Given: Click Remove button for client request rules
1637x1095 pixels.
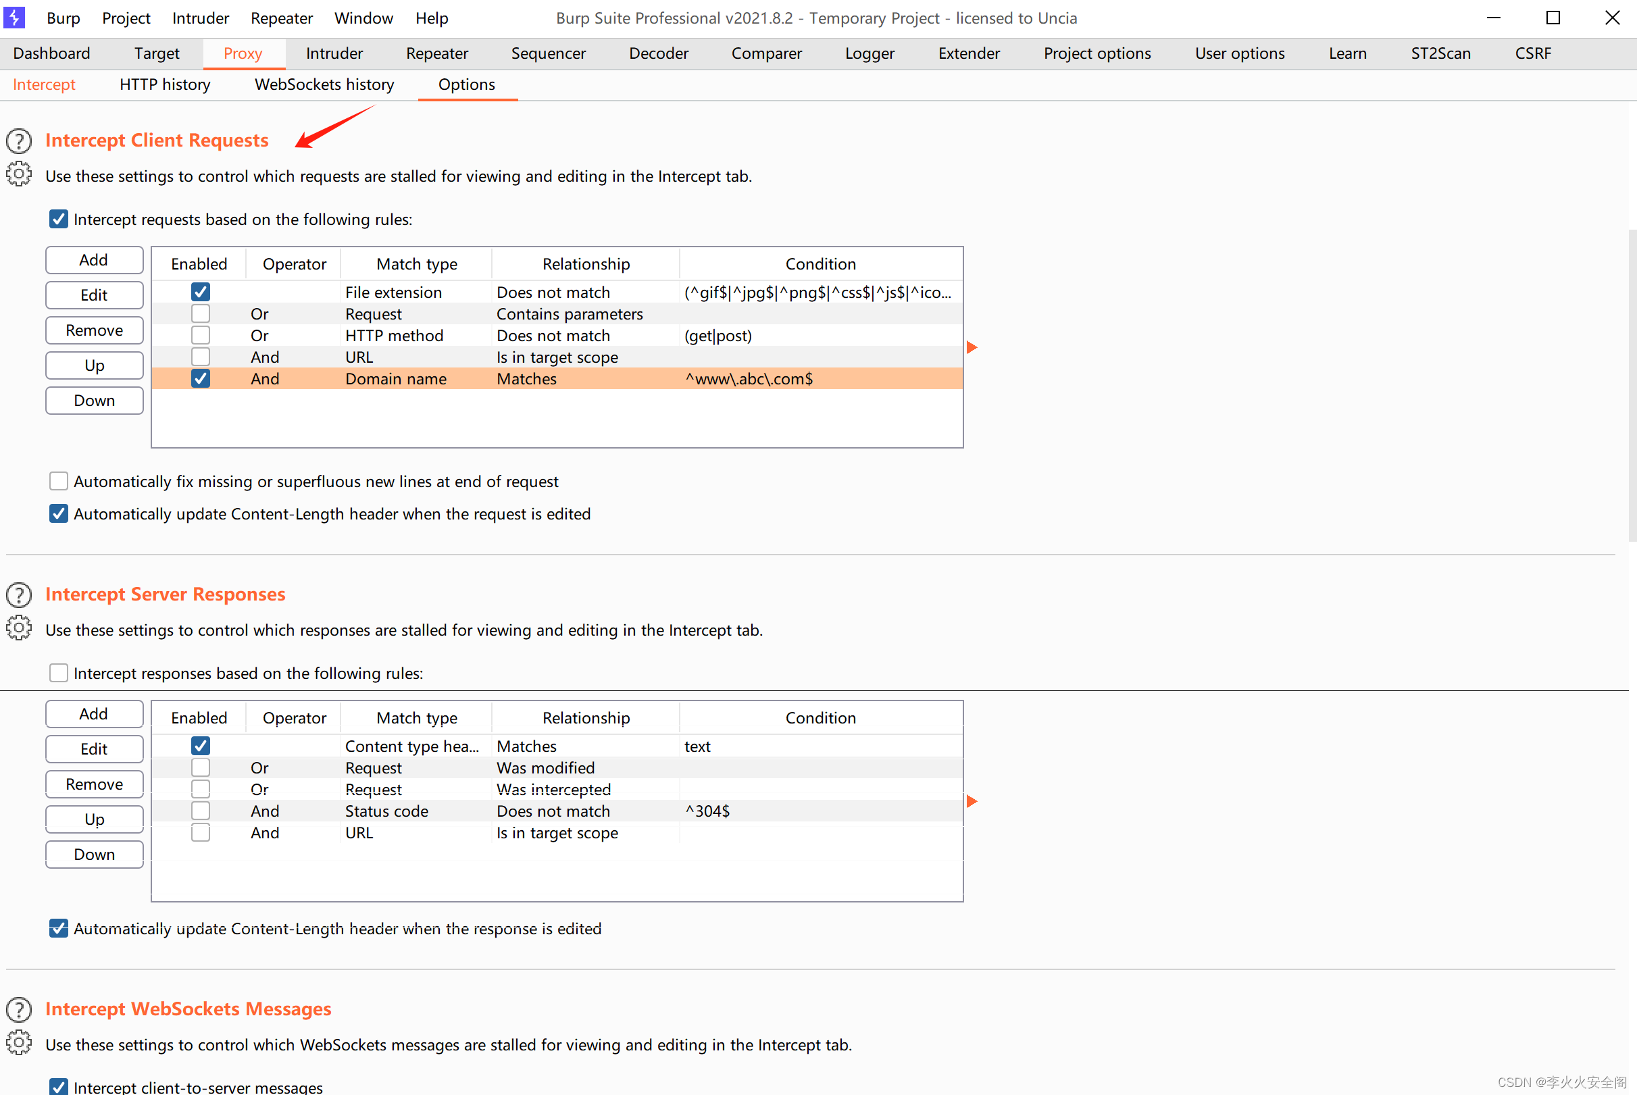Looking at the screenshot, I should click(x=94, y=329).
